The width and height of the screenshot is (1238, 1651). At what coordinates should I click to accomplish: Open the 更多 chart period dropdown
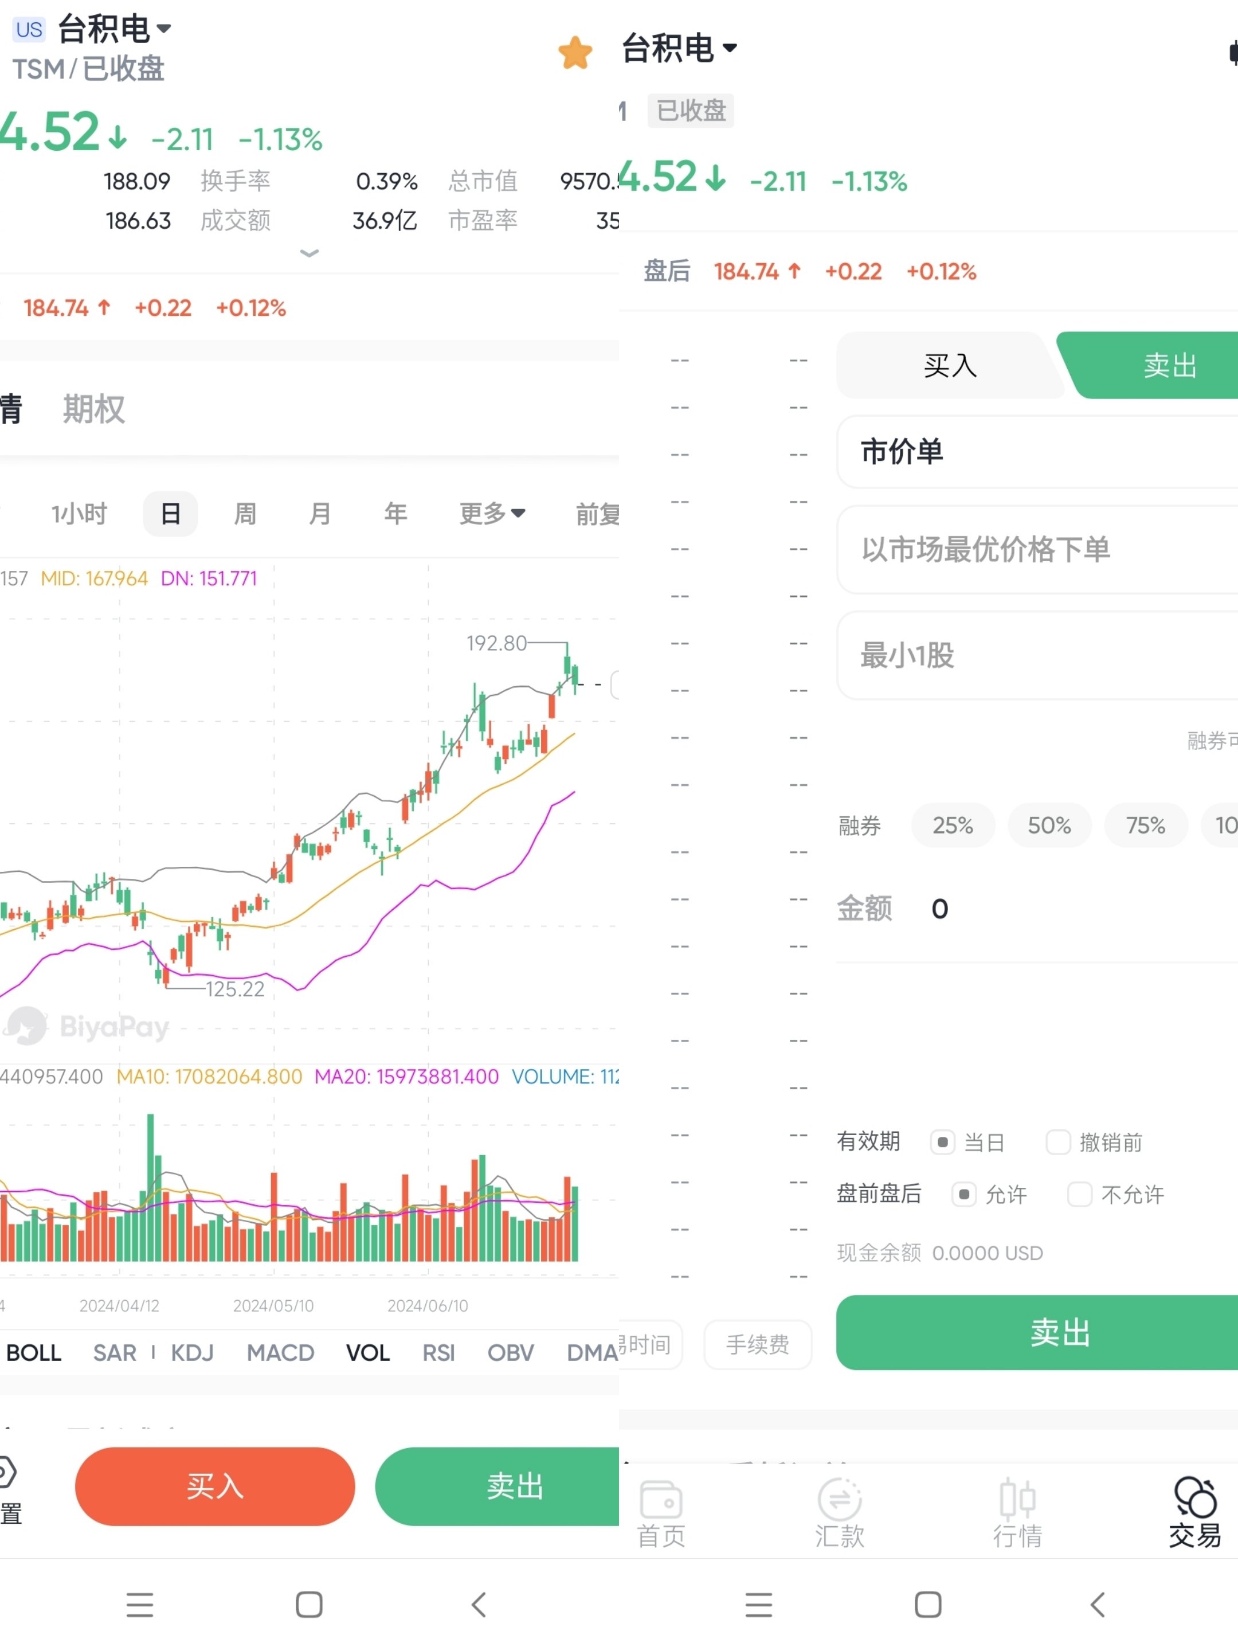pyautogui.click(x=492, y=514)
